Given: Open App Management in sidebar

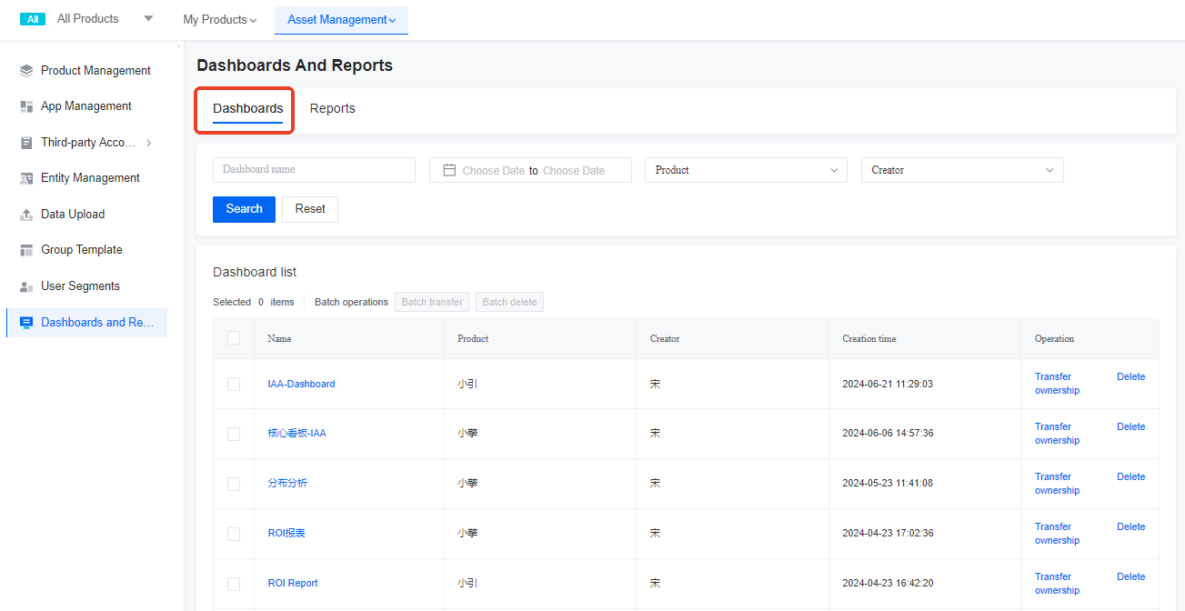Looking at the screenshot, I should point(85,106).
